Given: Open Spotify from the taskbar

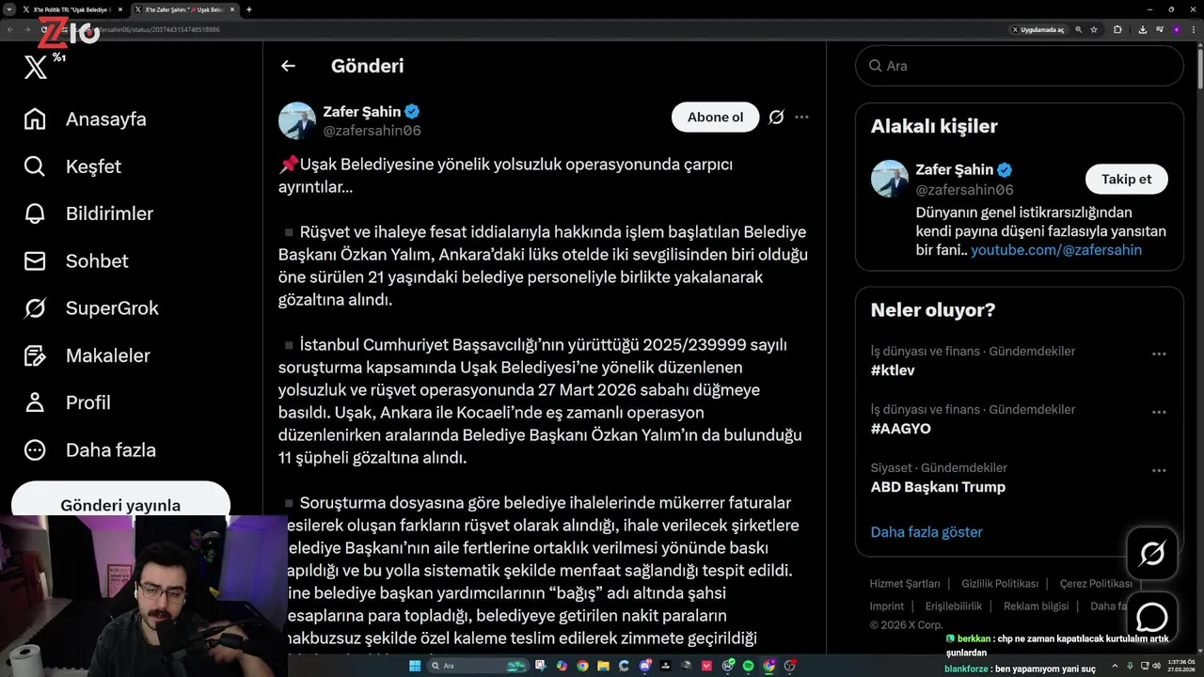Looking at the screenshot, I should (x=749, y=666).
